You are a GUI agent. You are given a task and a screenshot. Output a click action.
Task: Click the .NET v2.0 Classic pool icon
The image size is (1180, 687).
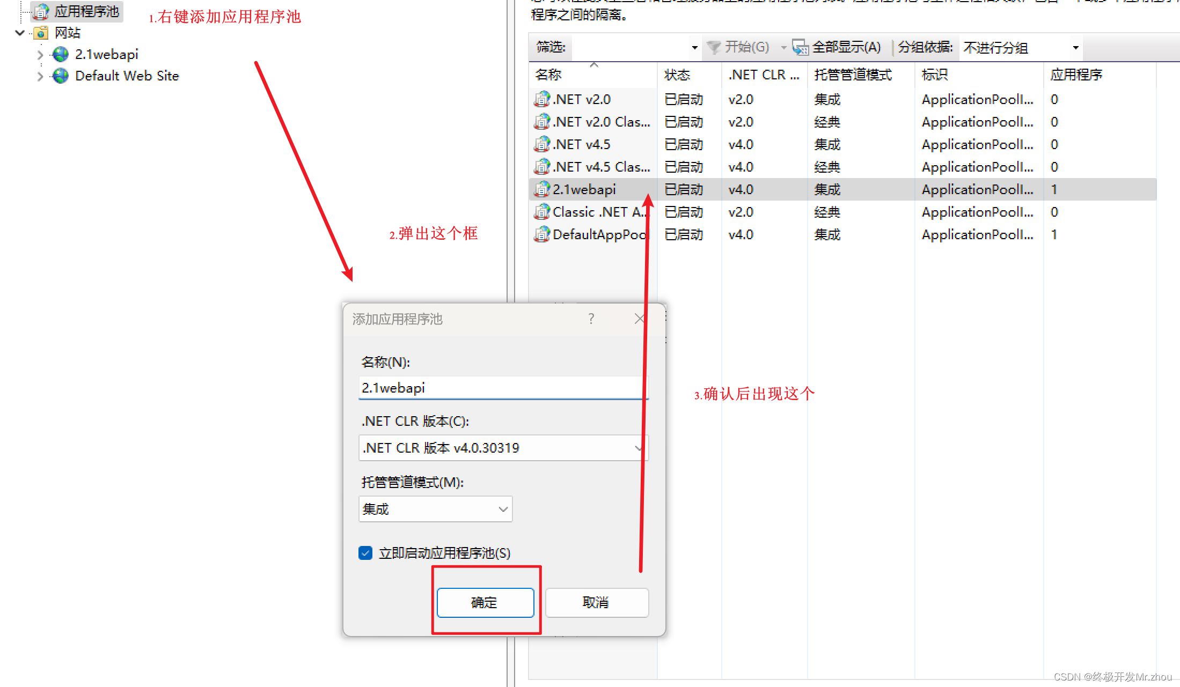[542, 122]
